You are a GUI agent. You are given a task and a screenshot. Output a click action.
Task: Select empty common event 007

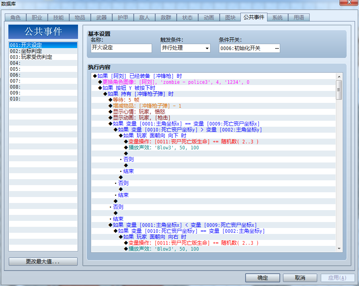pyautogui.click(x=43, y=81)
